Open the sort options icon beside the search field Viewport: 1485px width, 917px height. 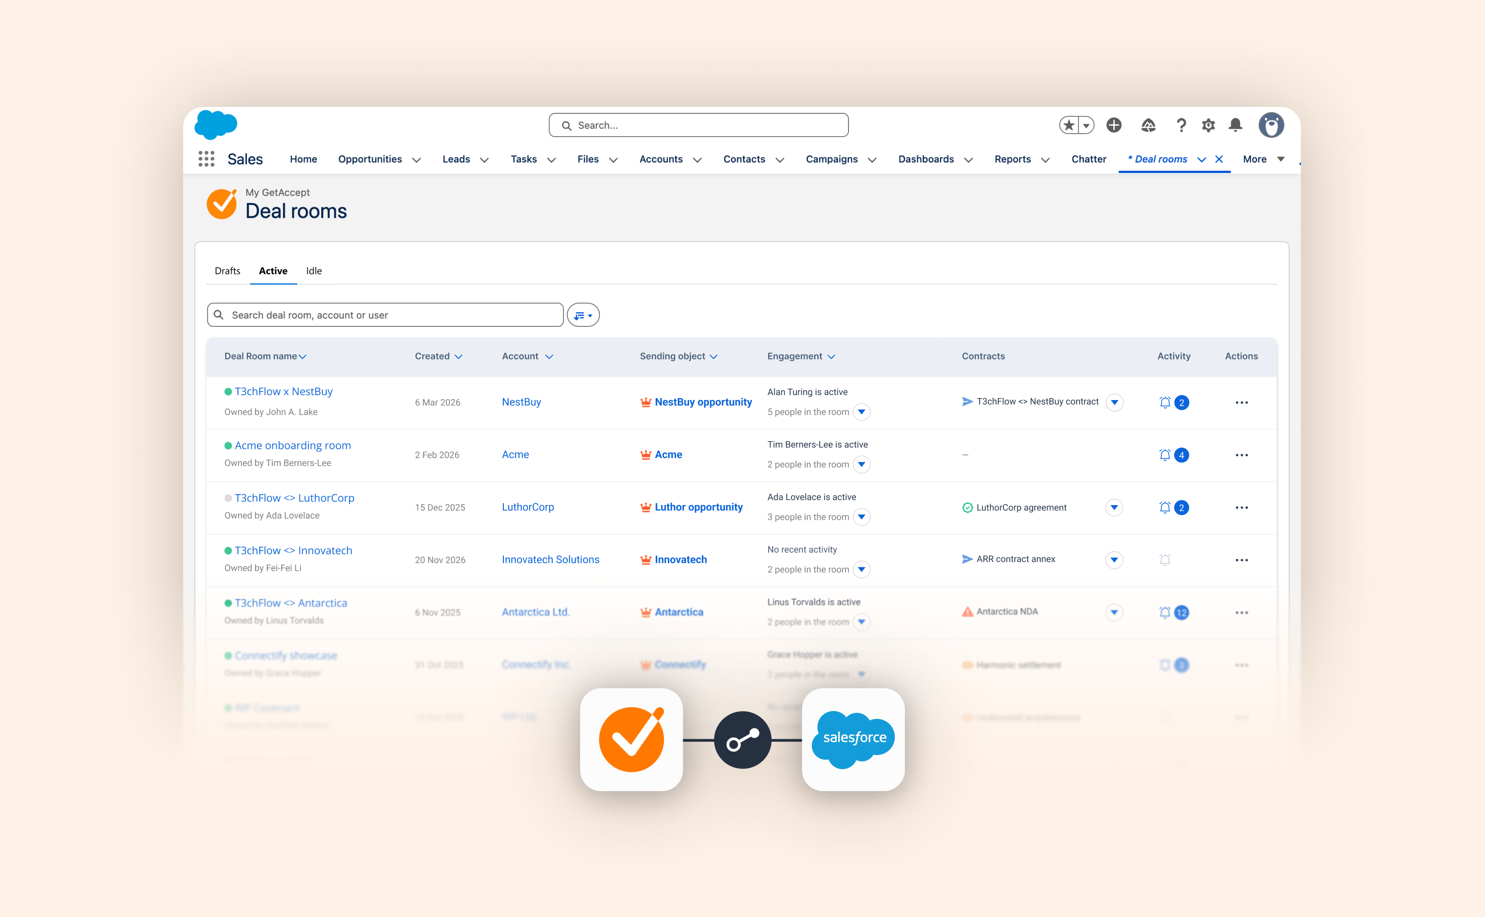click(583, 315)
